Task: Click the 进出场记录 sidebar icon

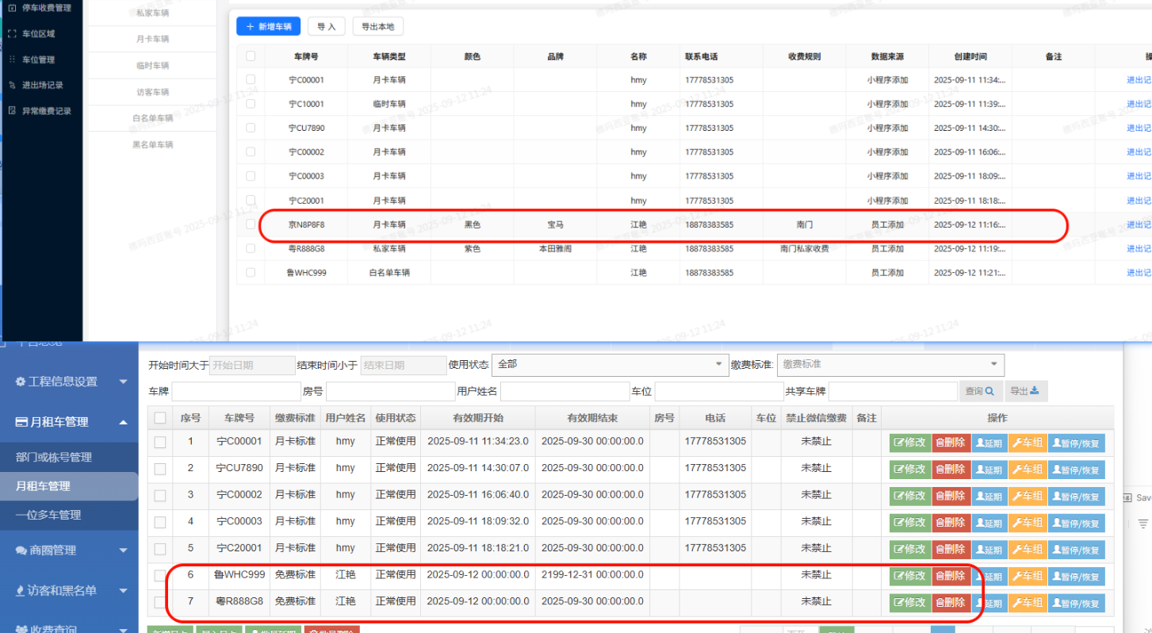Action: point(12,85)
